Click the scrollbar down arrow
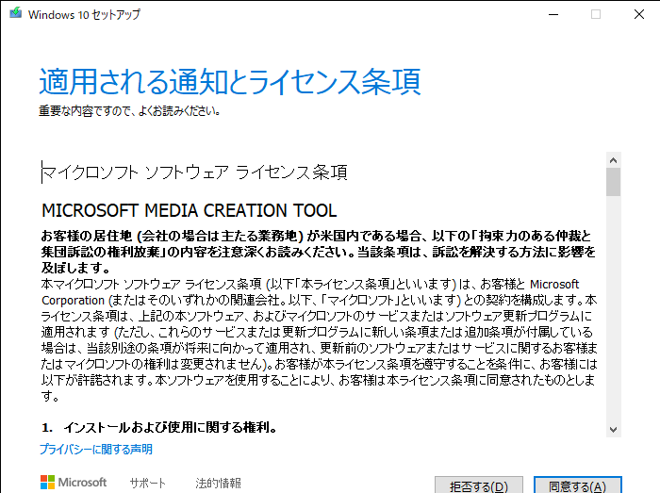The height and width of the screenshot is (493, 660). coord(613,430)
